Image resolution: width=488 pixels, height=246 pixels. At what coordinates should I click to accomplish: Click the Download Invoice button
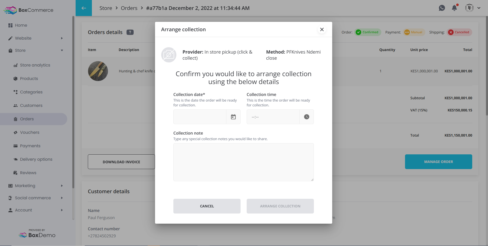click(x=121, y=162)
